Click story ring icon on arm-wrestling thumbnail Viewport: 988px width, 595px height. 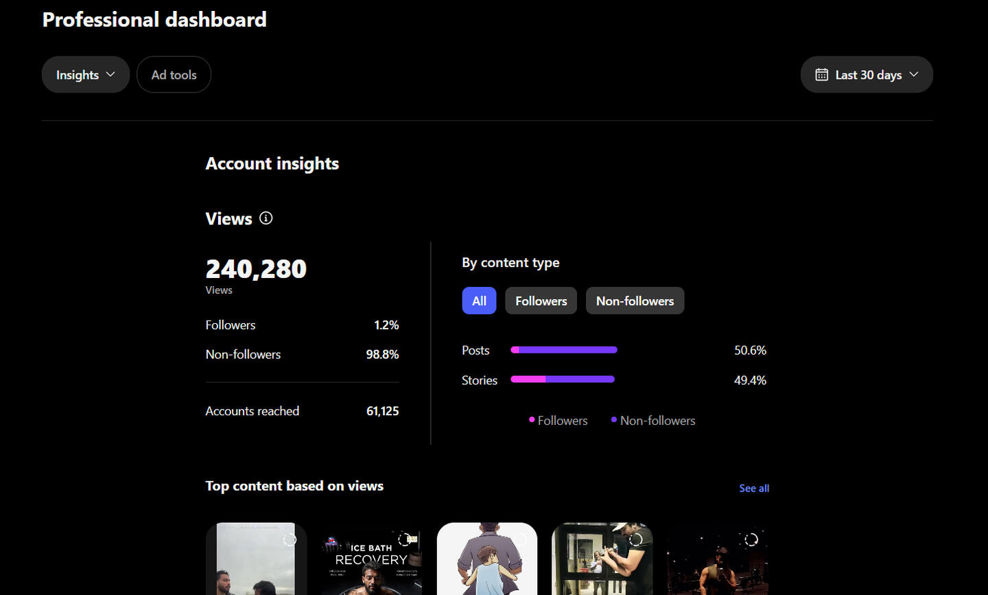click(x=636, y=539)
